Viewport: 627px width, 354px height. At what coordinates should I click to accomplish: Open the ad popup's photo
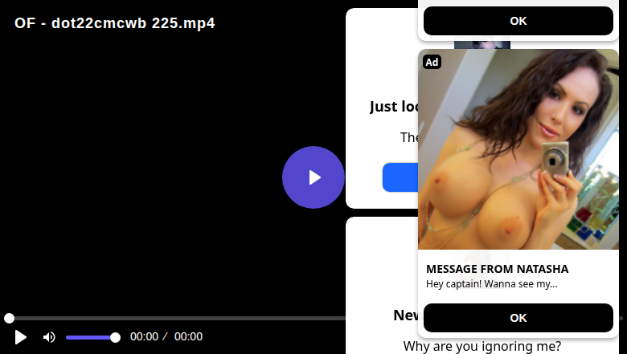point(518,149)
